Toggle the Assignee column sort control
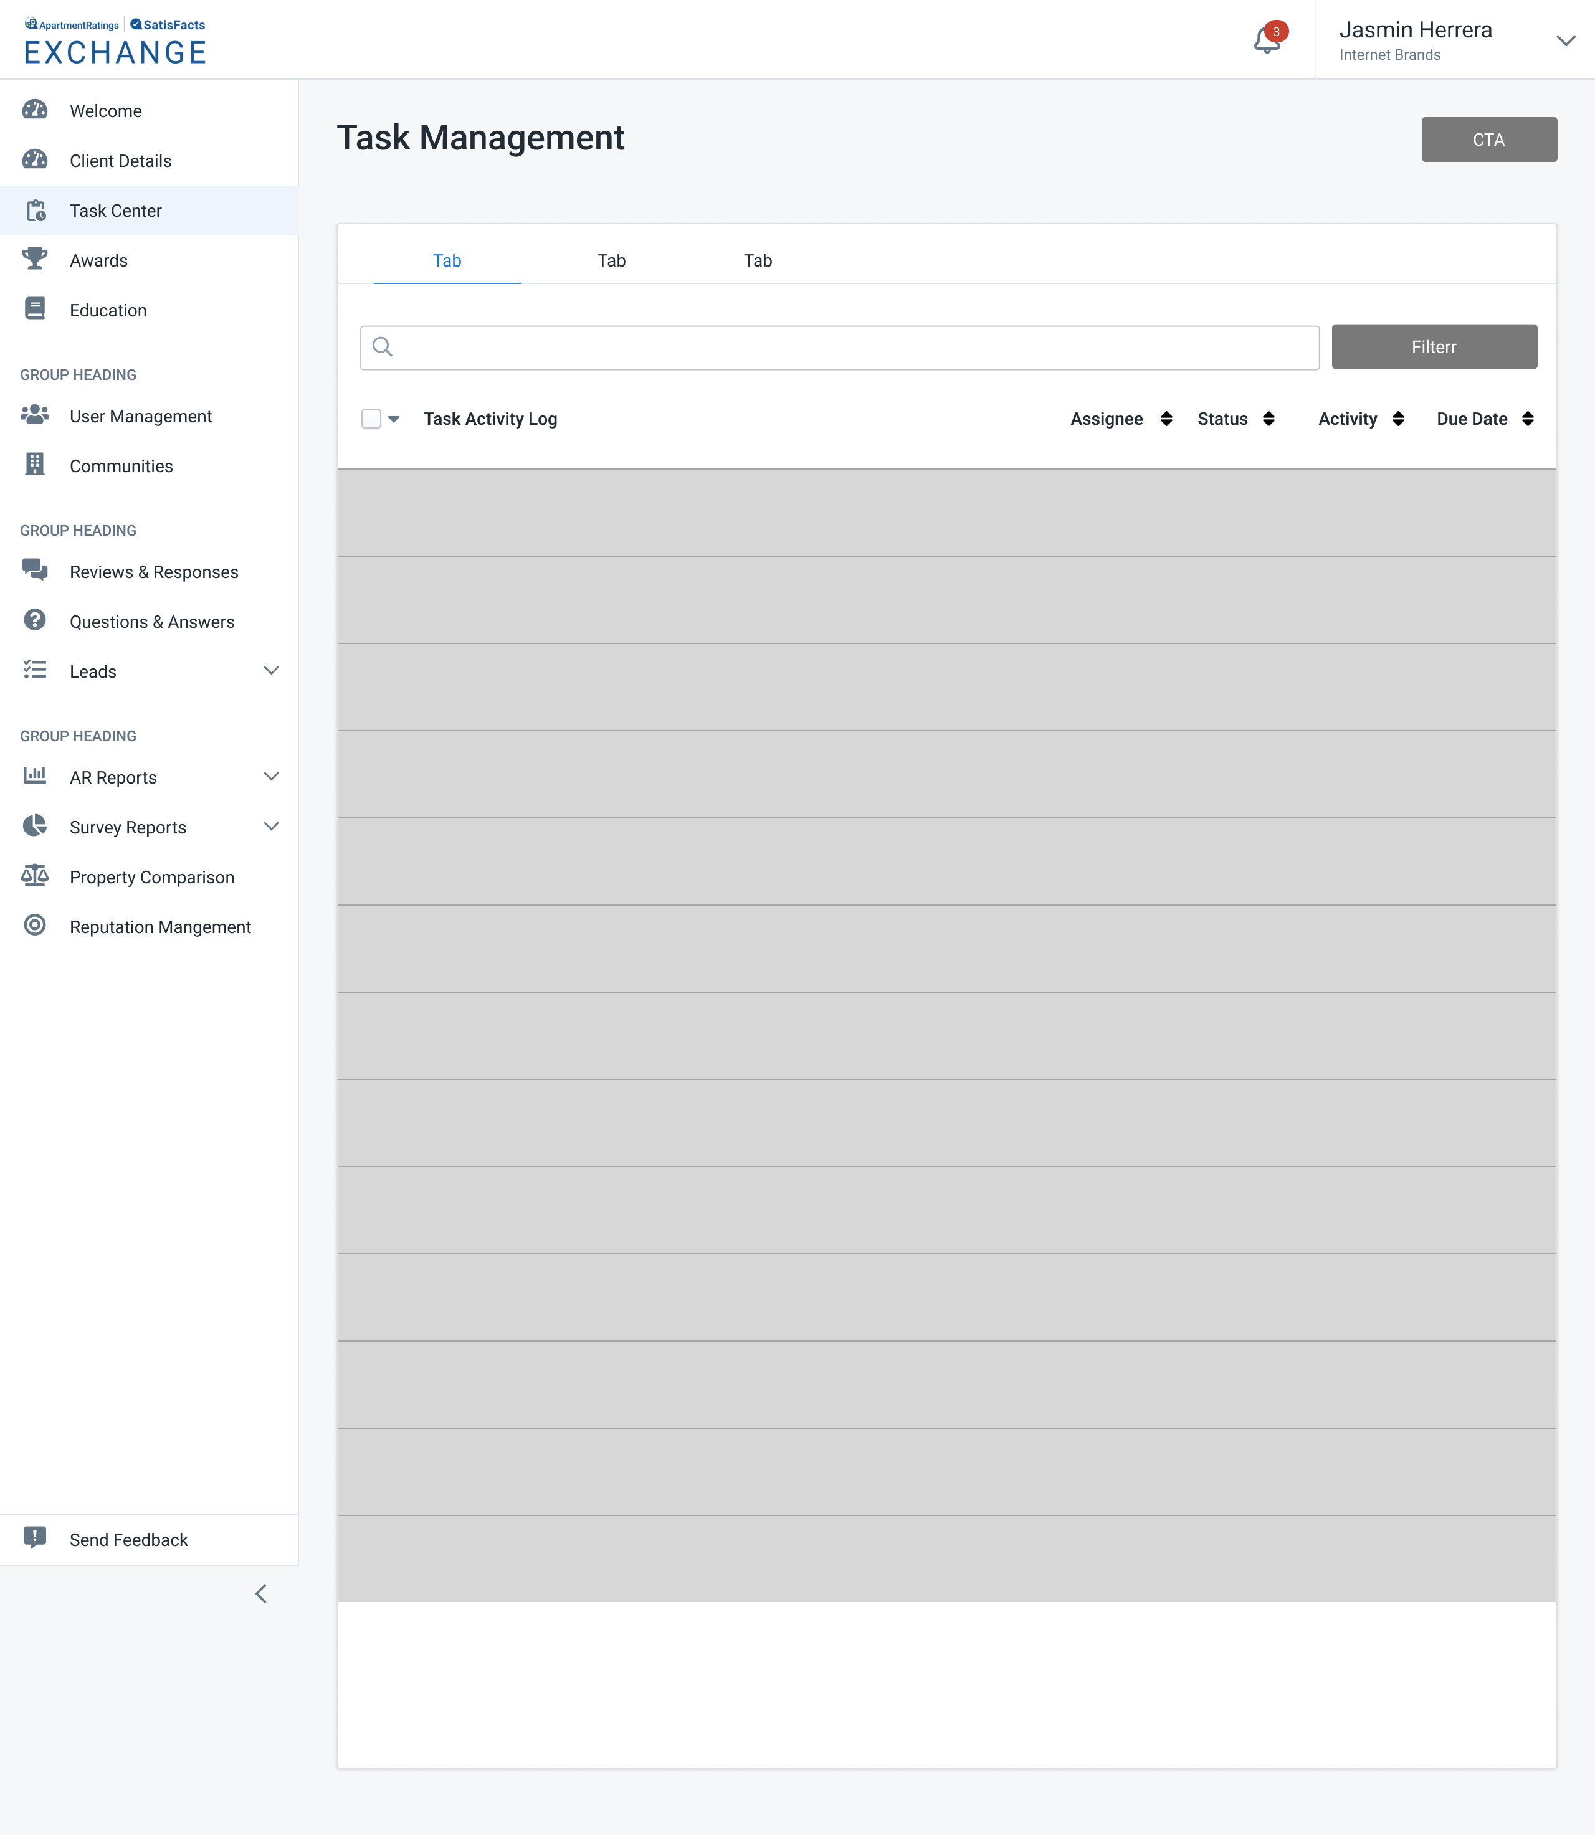The image size is (1595, 1835). point(1168,418)
